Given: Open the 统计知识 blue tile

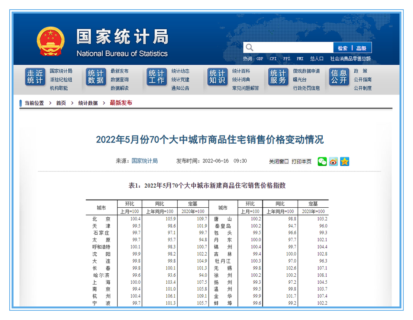Looking at the screenshot, I should [x=217, y=77].
